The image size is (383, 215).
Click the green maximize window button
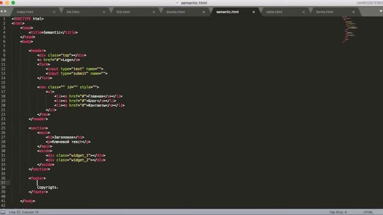click(13, 2)
